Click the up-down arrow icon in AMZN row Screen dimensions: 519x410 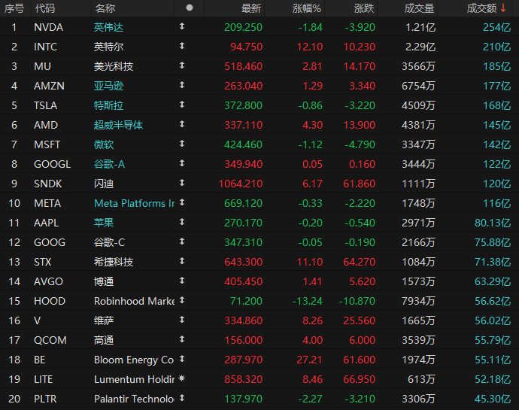point(182,85)
